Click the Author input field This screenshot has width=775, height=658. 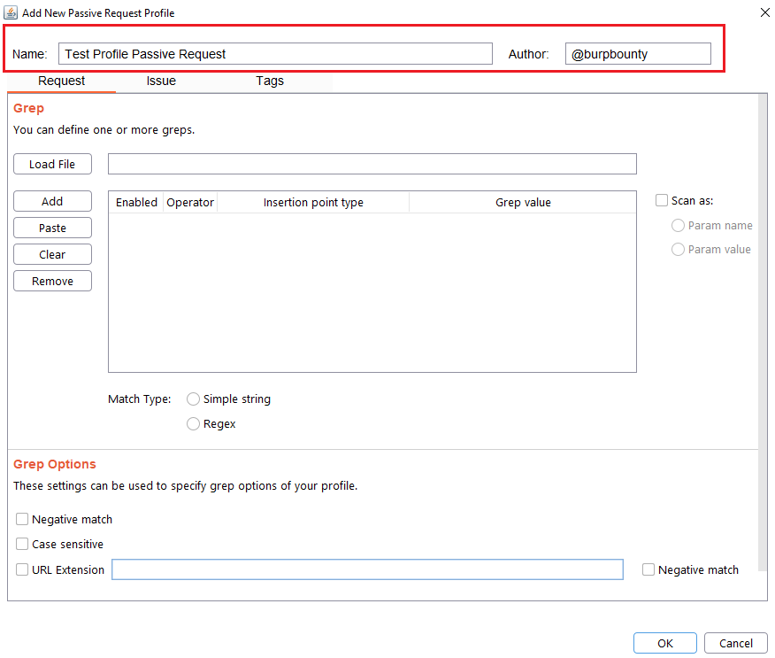[x=637, y=54]
